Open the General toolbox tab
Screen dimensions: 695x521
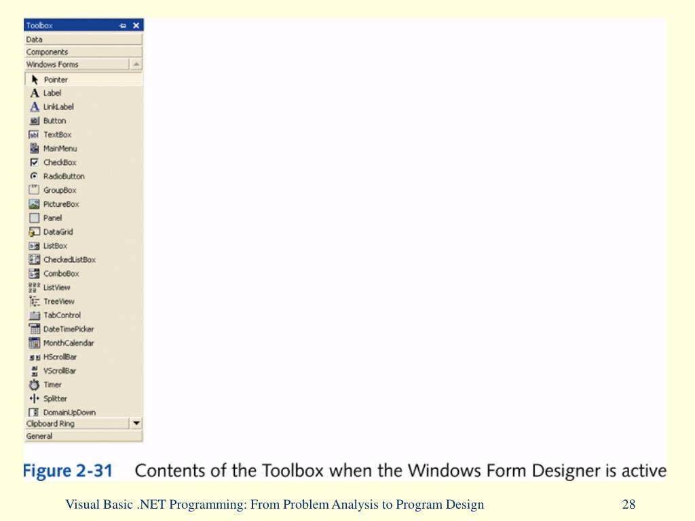pyautogui.click(x=83, y=436)
